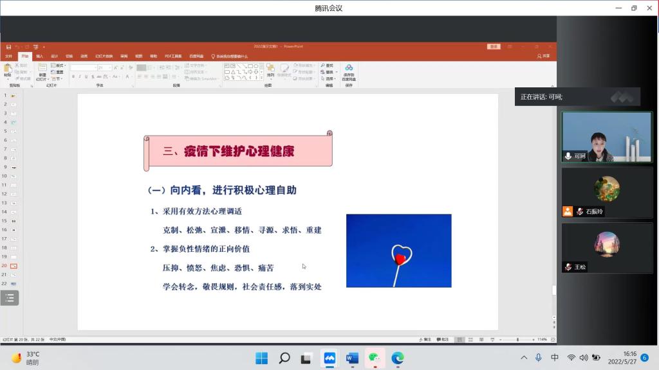Click the New Slide (新建幻灯片) icon
The height and width of the screenshot is (370, 659).
click(x=42, y=69)
